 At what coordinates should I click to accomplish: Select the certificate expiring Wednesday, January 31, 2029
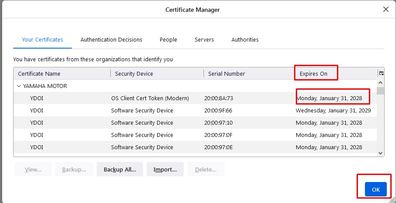tap(195, 111)
